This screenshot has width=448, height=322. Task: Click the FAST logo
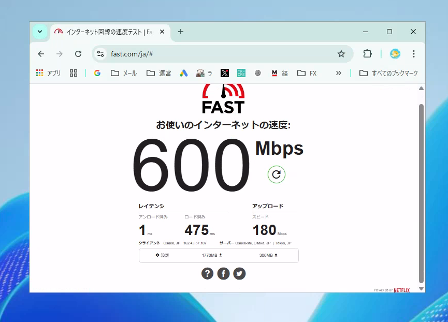point(223,99)
